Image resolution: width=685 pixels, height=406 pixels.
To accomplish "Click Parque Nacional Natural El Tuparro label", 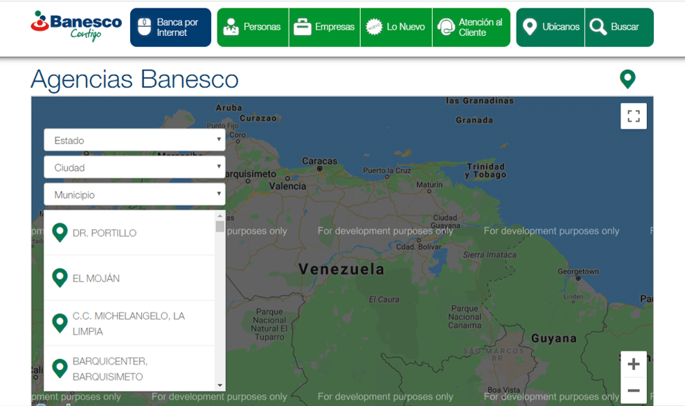I will (269, 324).
